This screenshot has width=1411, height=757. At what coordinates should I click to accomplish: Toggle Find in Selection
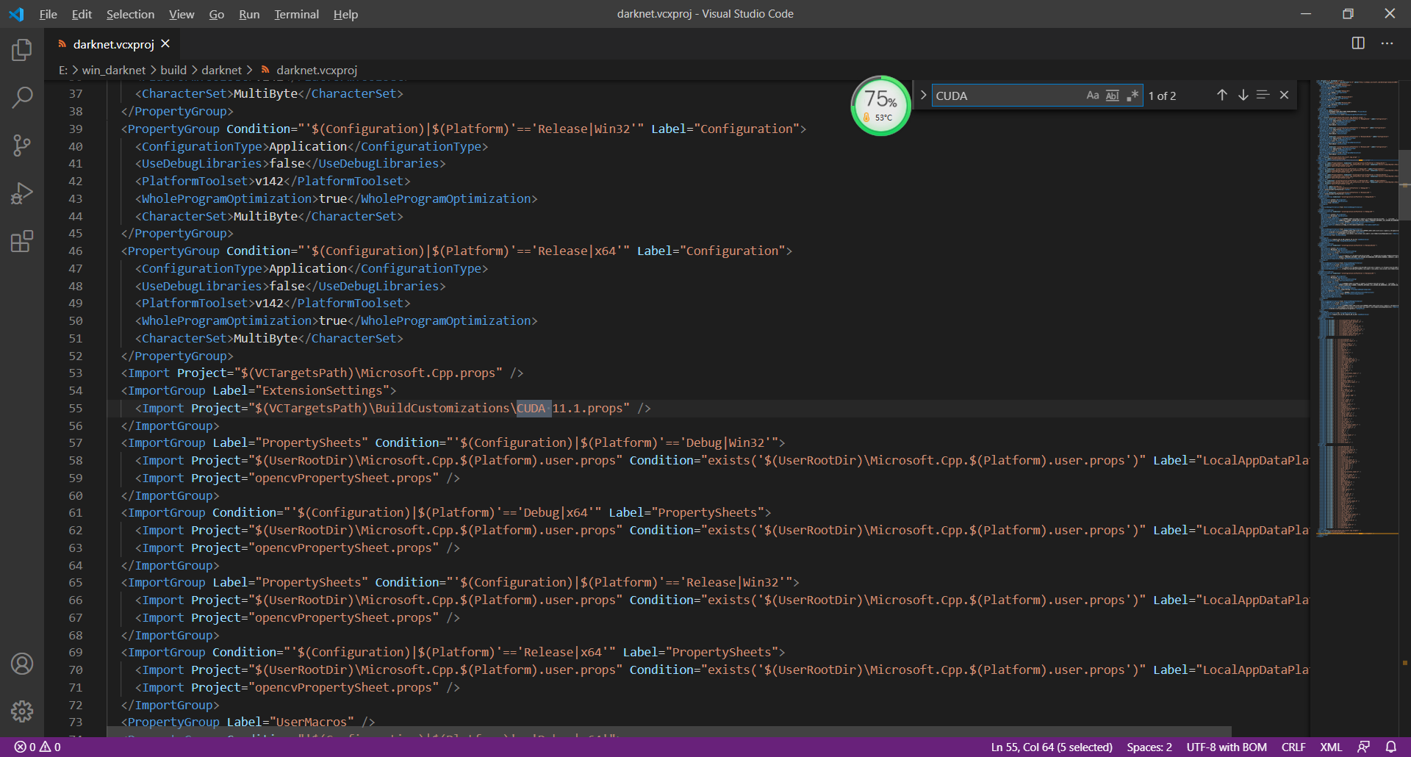coord(1263,95)
